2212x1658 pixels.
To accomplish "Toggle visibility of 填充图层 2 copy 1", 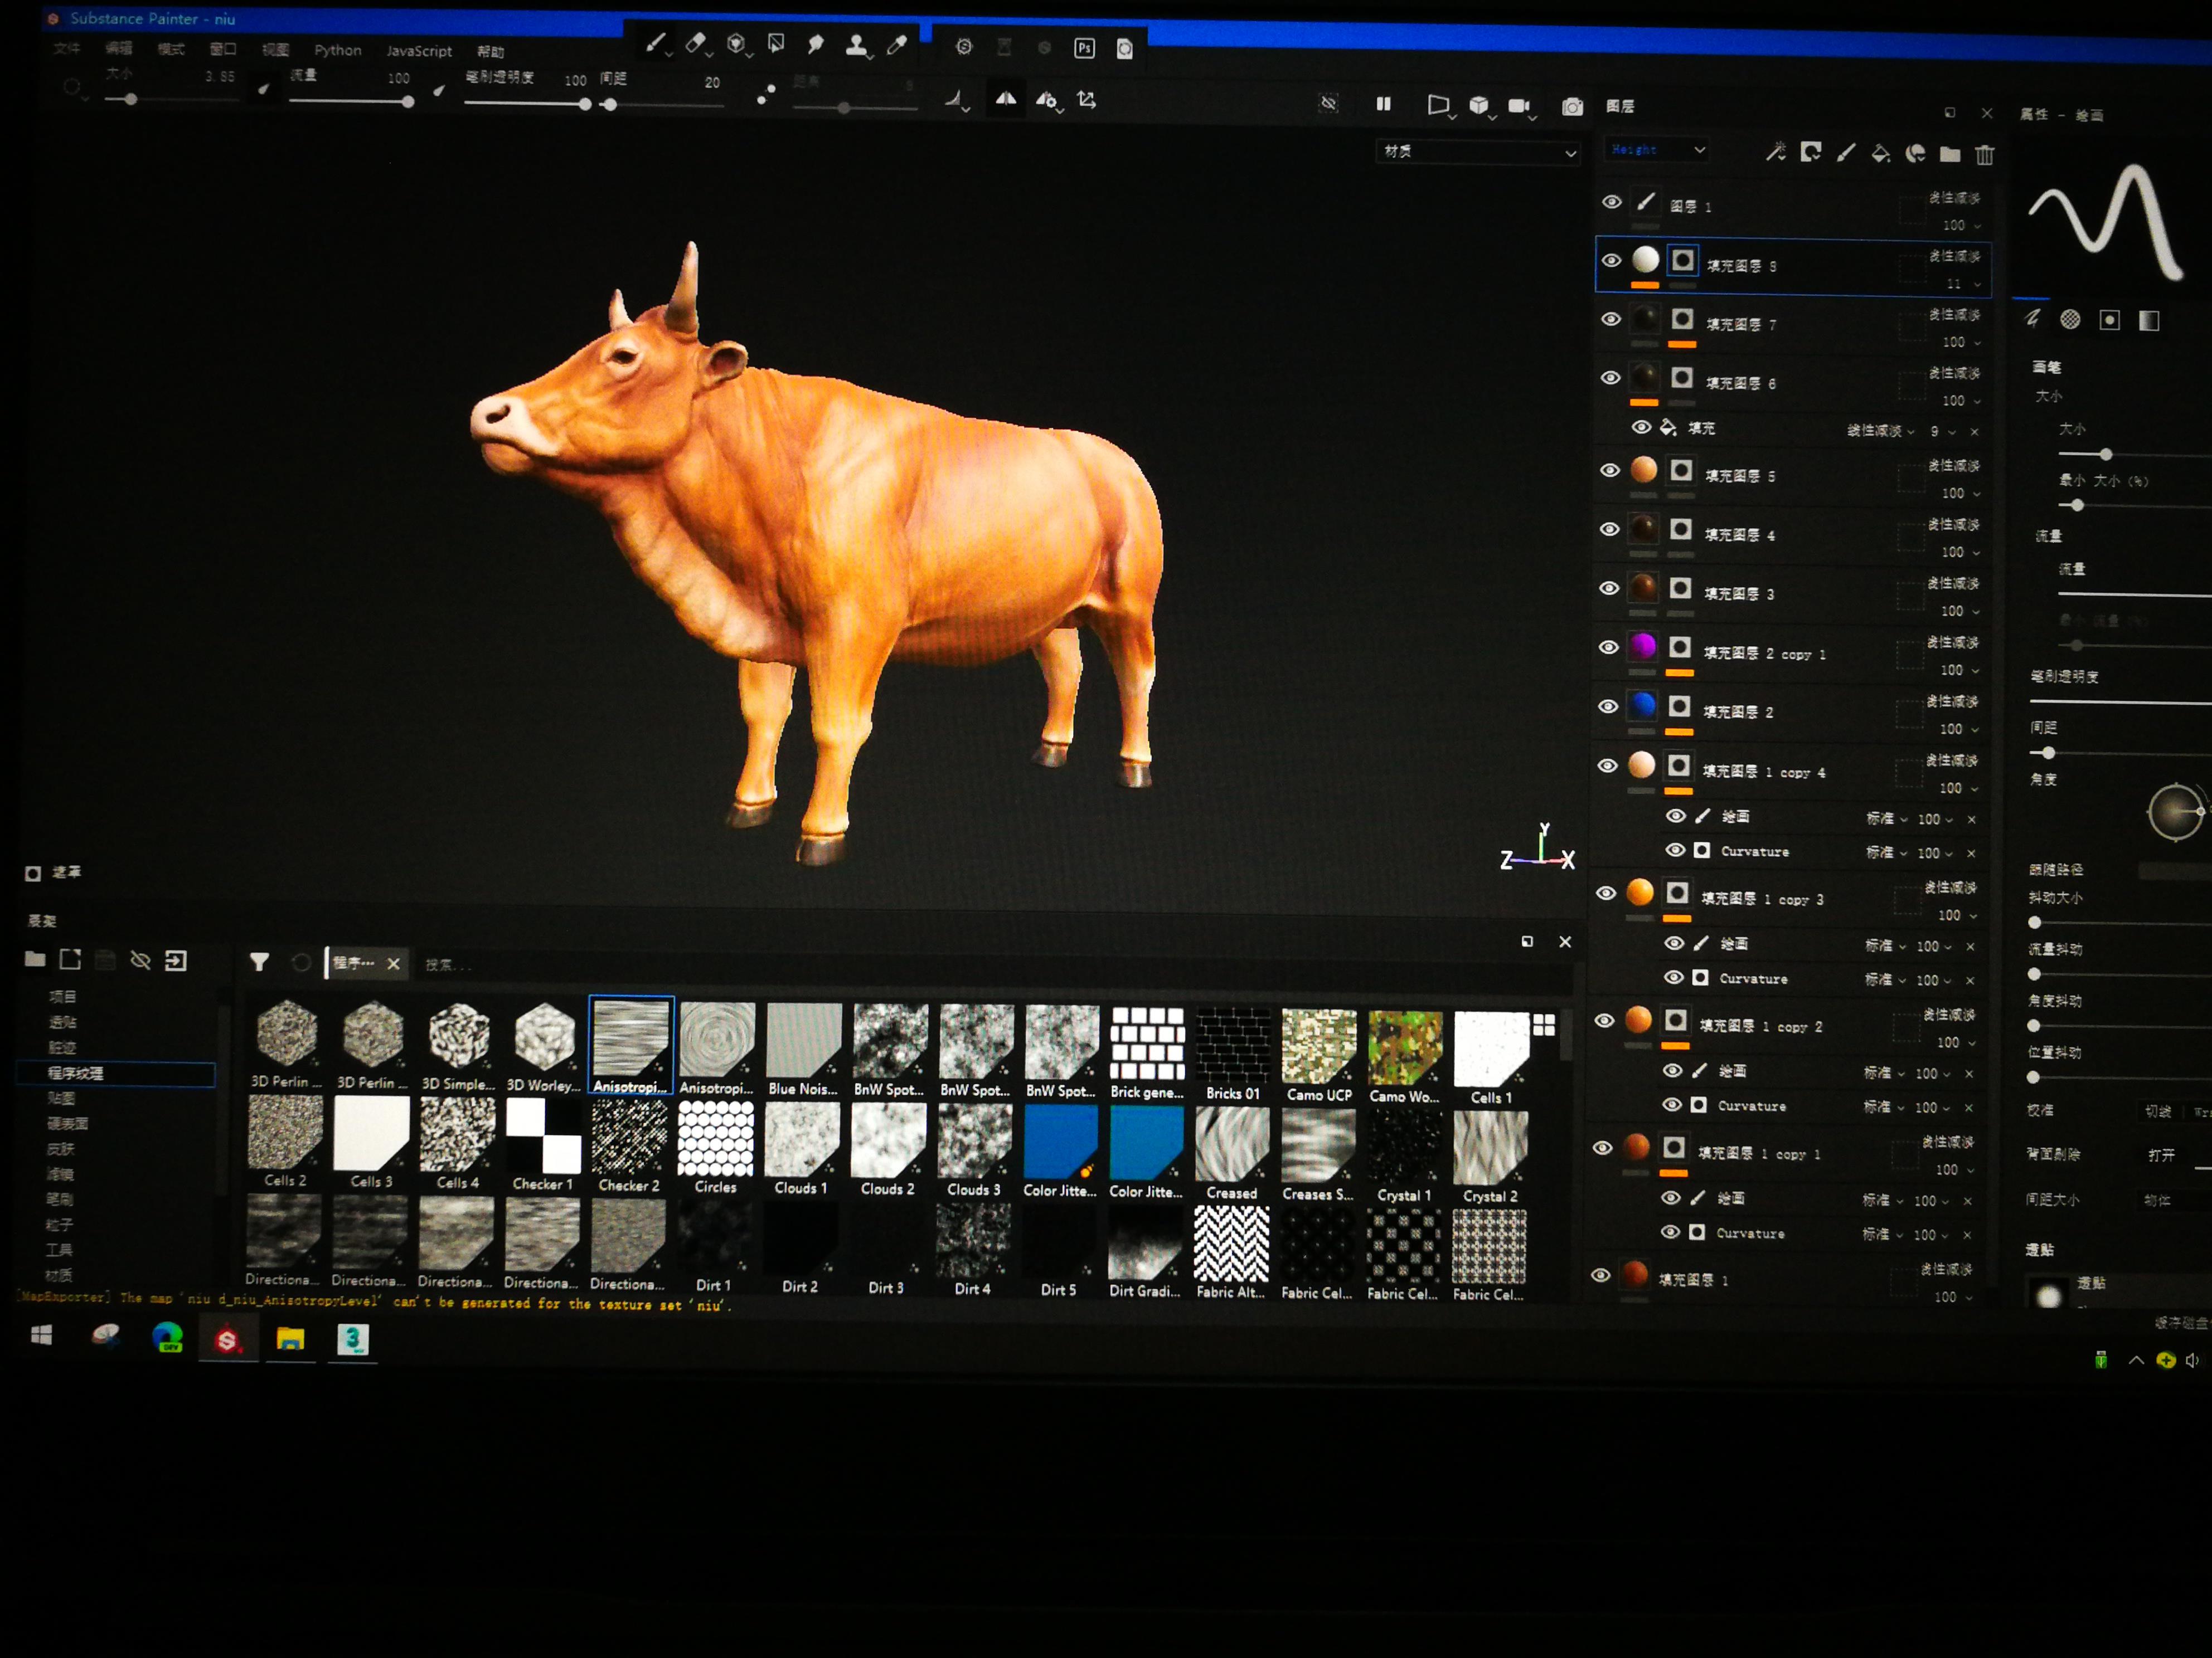I will pos(1608,647).
